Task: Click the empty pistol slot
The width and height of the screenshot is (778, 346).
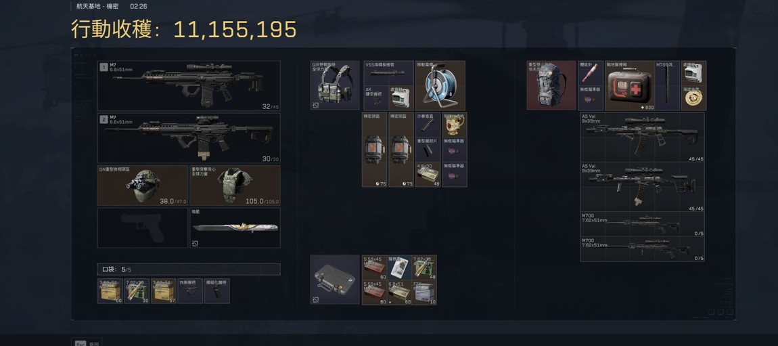Action: (x=142, y=228)
